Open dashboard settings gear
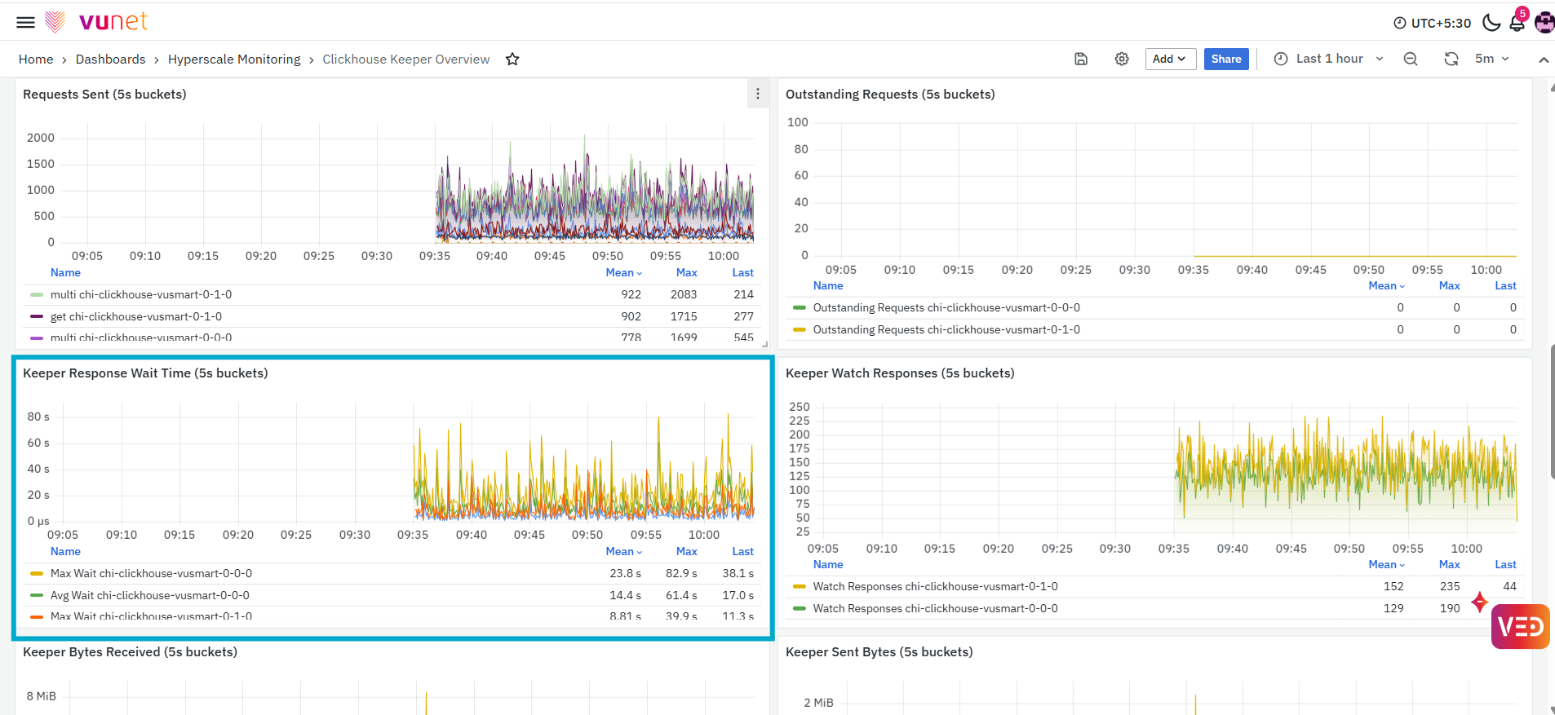The image size is (1555, 715). 1122,59
